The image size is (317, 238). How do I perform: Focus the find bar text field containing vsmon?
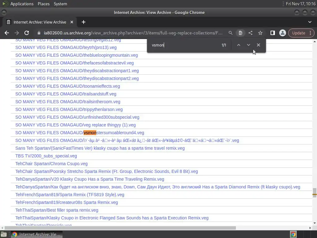point(184,45)
